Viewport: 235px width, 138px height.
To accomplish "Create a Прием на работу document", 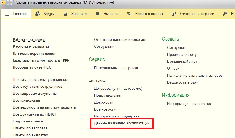I will tap(182, 55).
